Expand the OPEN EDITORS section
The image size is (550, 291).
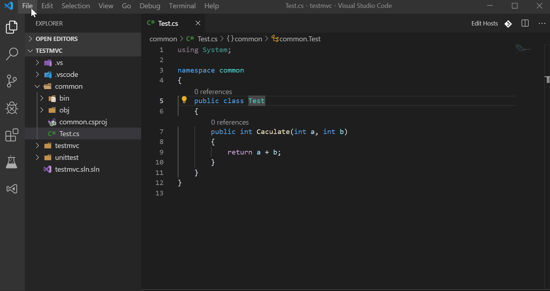30,39
